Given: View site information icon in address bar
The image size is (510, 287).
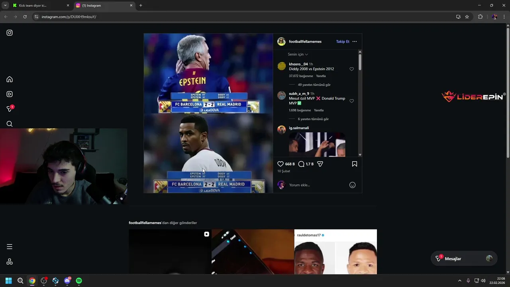Looking at the screenshot, I should [36, 17].
